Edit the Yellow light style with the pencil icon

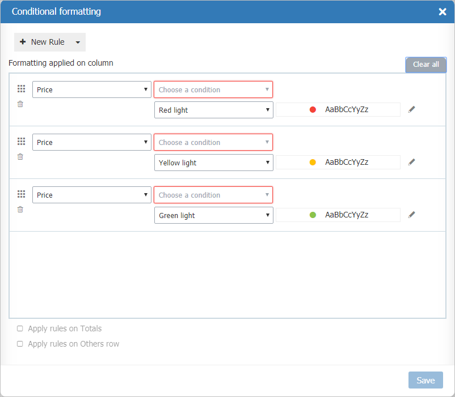[411, 161]
